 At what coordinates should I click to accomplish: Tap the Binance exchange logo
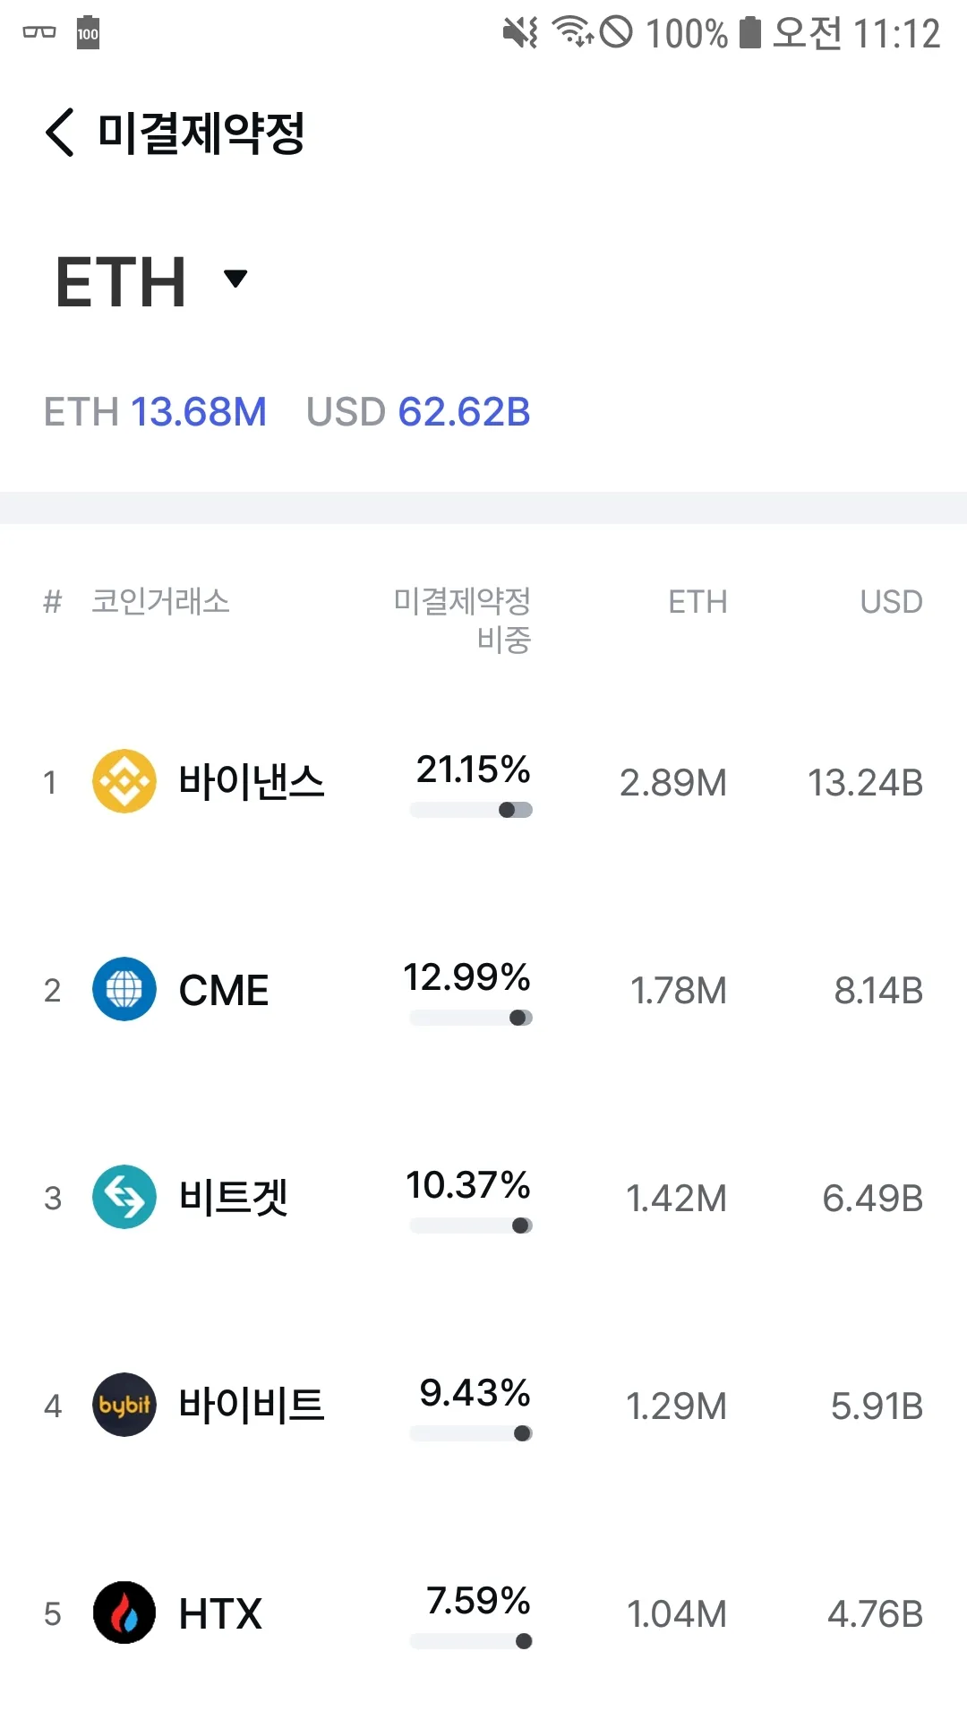pyautogui.click(x=124, y=781)
